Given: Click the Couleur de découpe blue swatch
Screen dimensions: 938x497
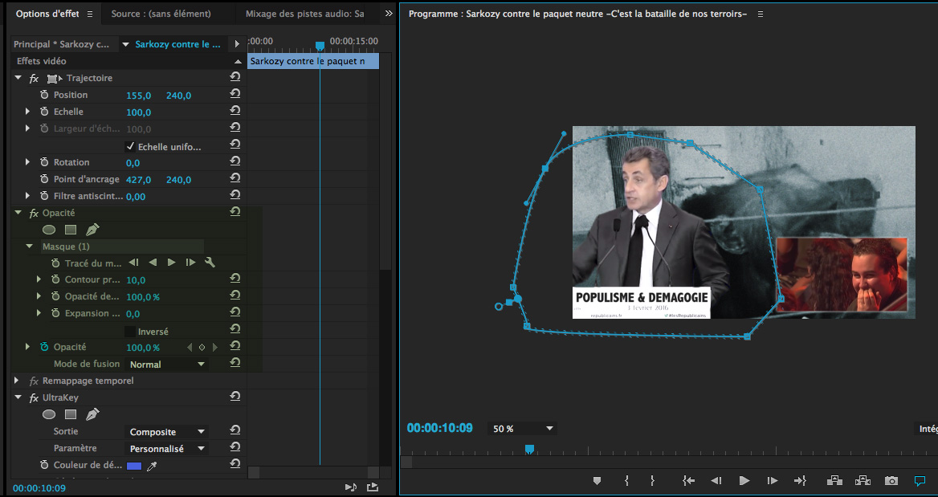Looking at the screenshot, I should [134, 466].
